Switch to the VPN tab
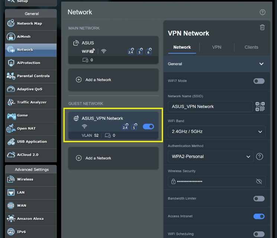 [x=216, y=47]
